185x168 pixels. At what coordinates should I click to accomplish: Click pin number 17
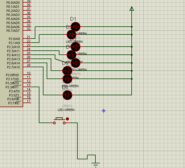pyautogui.click(x=28, y=101)
